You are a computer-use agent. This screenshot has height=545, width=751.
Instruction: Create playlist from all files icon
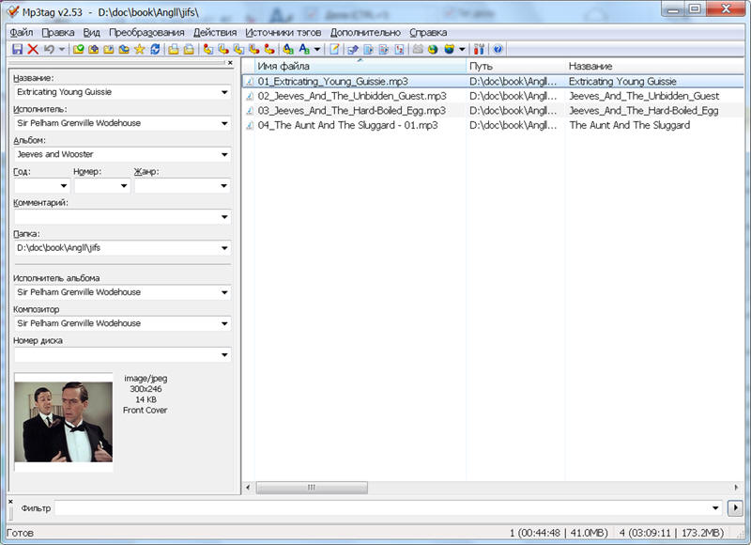point(174,49)
